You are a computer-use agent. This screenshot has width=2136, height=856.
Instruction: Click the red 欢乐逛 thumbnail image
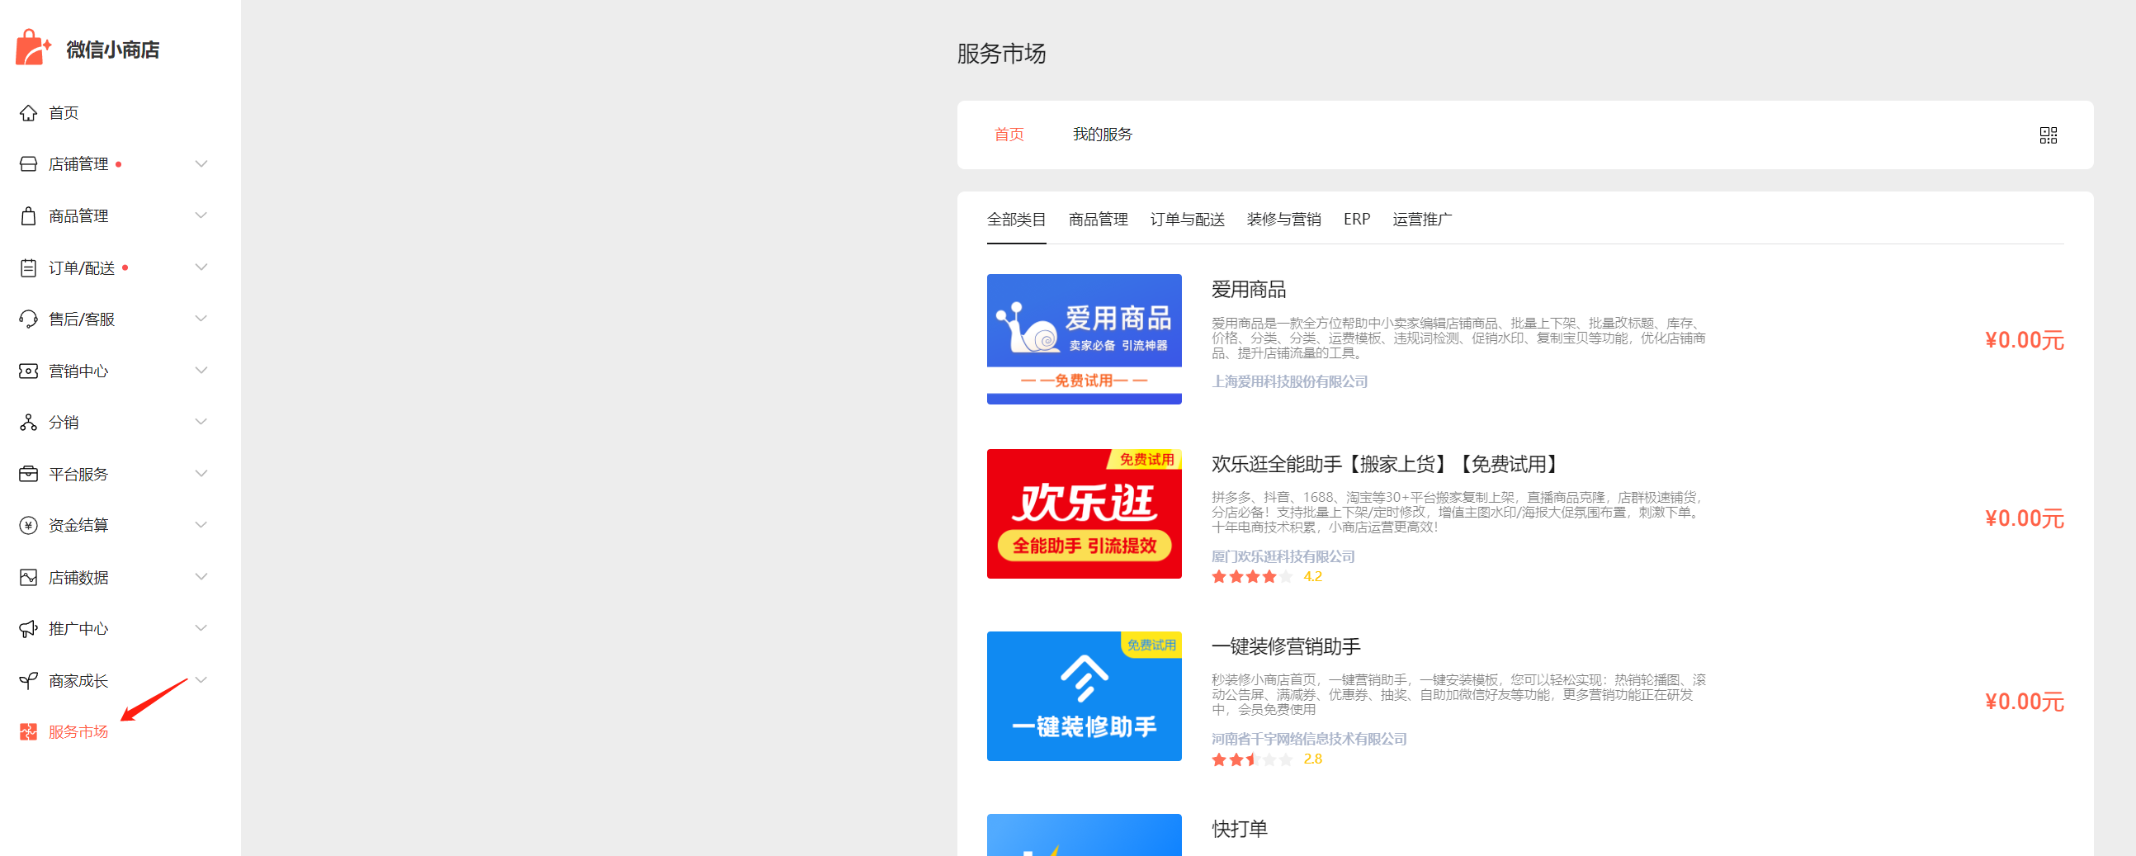pyautogui.click(x=1084, y=514)
